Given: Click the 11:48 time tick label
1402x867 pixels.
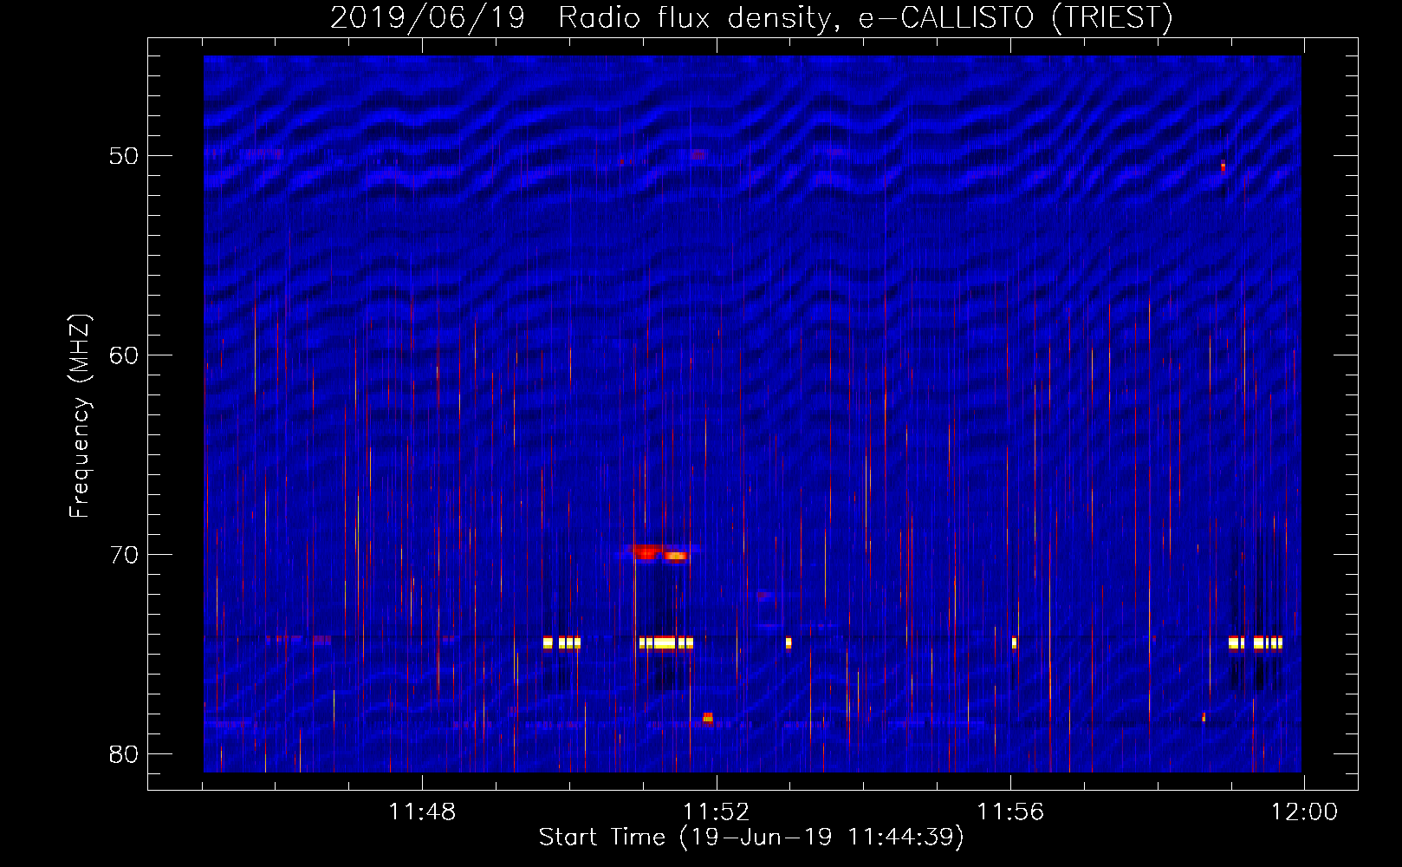Looking at the screenshot, I should 422,812.
